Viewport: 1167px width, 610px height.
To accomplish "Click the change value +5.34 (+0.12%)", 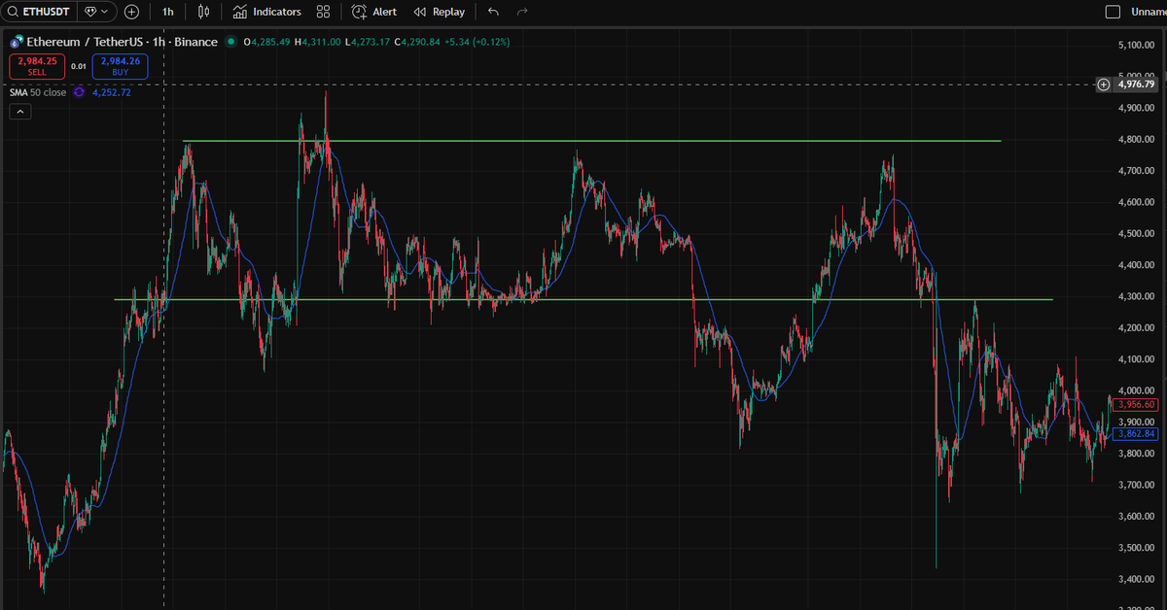I will tap(477, 42).
